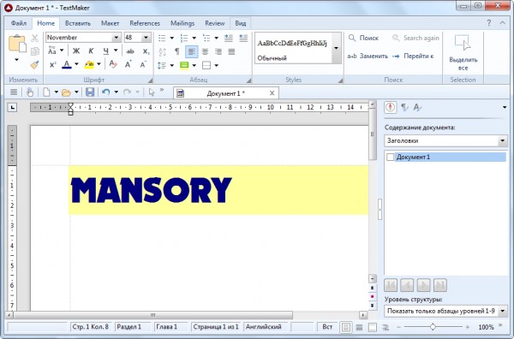514x339 pixels.
Task: Toggle the formatting marks pilcrow icon
Action: pyautogui.click(x=177, y=51)
